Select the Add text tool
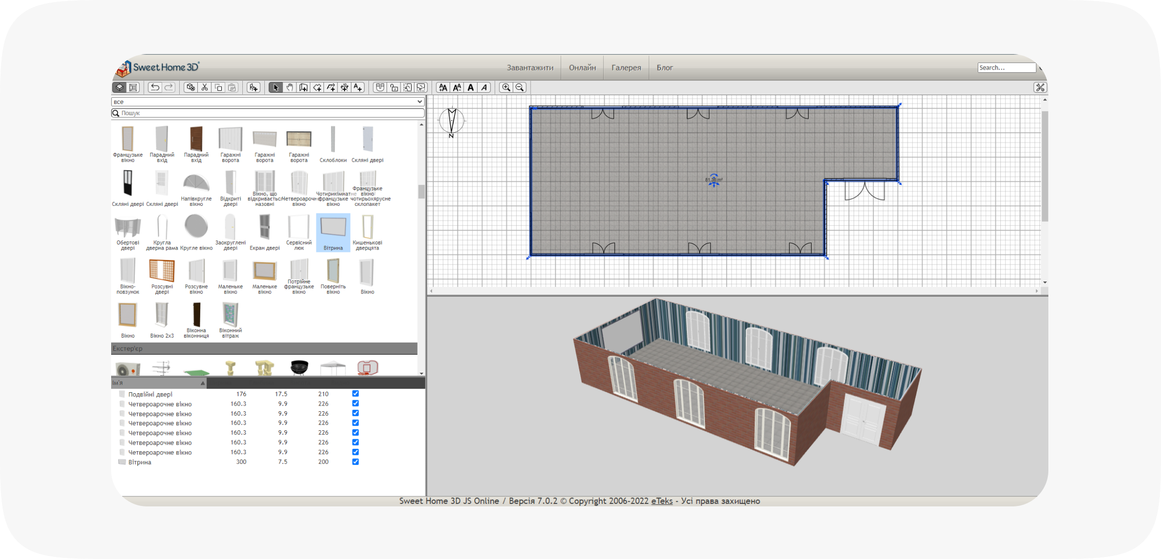This screenshot has width=1161, height=559. click(358, 87)
